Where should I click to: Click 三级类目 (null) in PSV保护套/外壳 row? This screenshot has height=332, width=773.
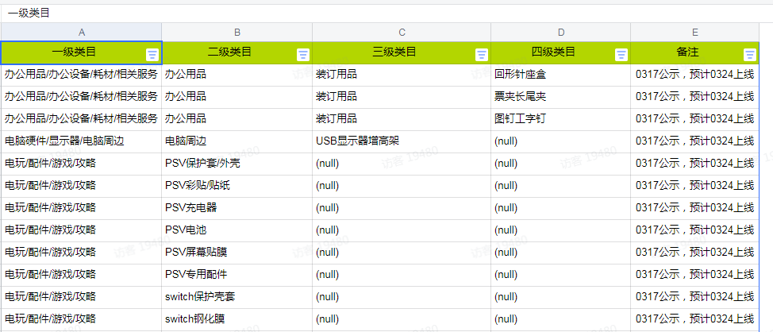pos(402,164)
